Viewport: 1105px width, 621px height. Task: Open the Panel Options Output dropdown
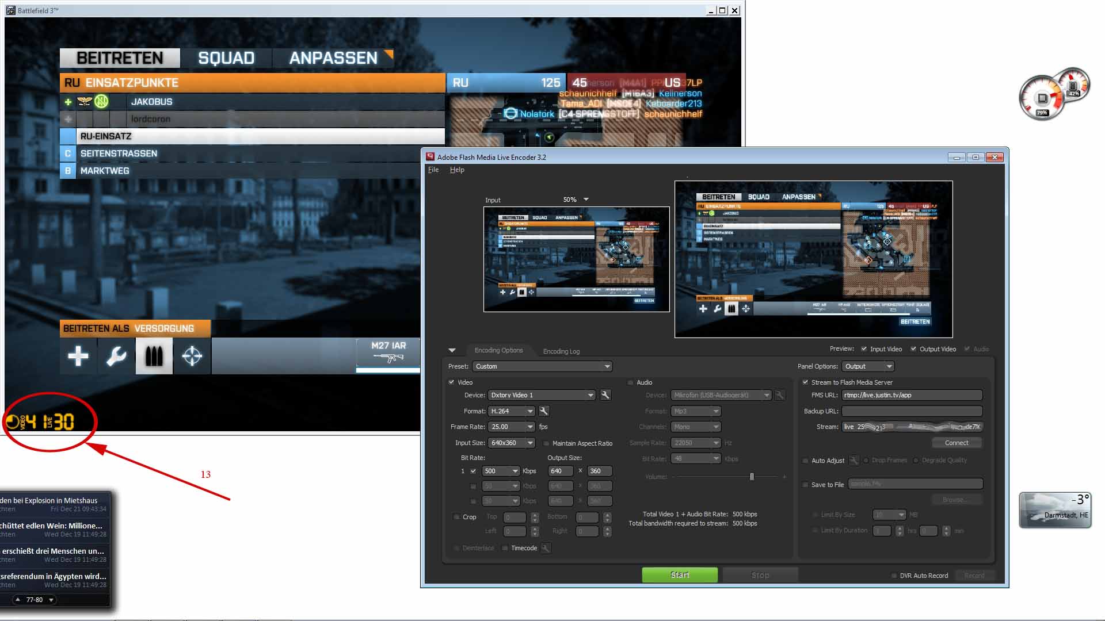868,366
